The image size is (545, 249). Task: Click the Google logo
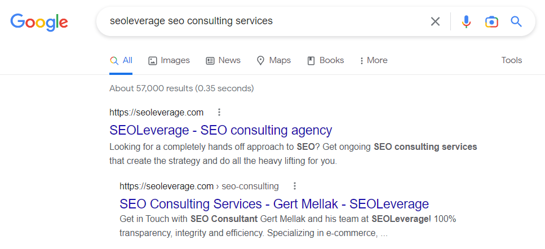coord(39,22)
